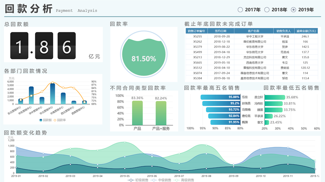This screenshot has width=325, height=182.
Task: Select the 2018年 radio button
Action: pyautogui.click(x=267, y=9)
